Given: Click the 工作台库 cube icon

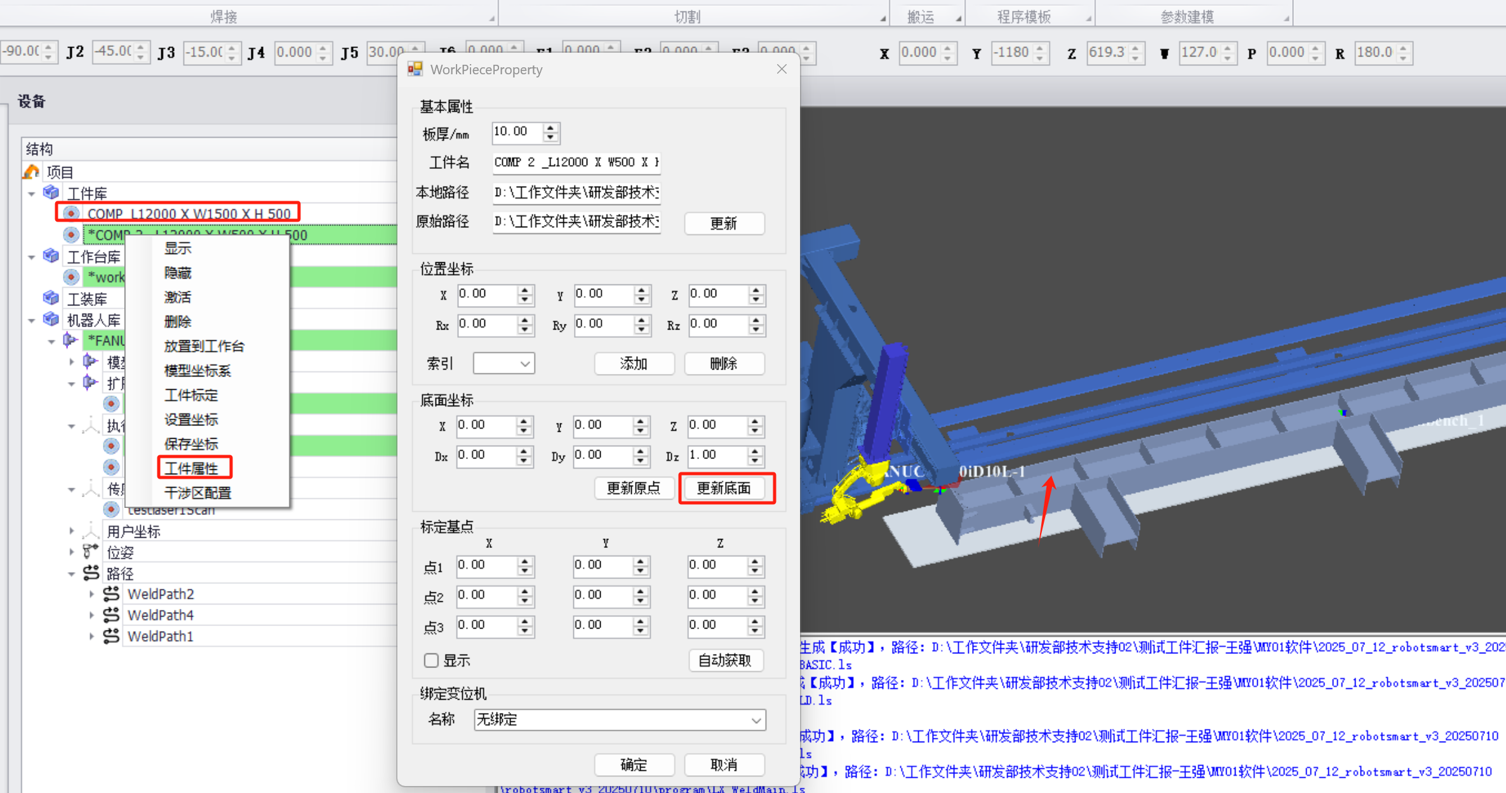Looking at the screenshot, I should (51, 256).
